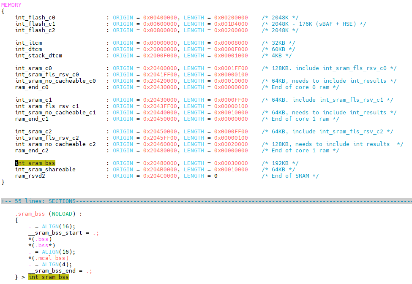Click the ALIGN(4) statement

point(50,264)
